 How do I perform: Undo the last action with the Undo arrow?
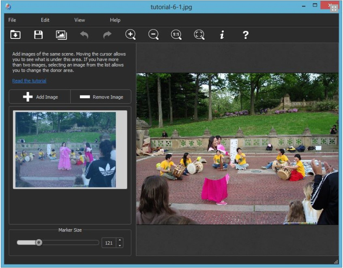84,35
